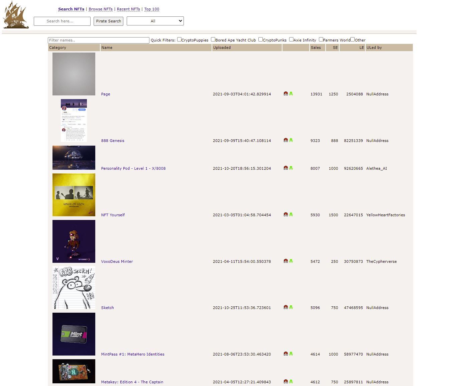Click the green skull icon for Metakey Edition 4
The height and width of the screenshot is (386, 472).
(291, 381)
